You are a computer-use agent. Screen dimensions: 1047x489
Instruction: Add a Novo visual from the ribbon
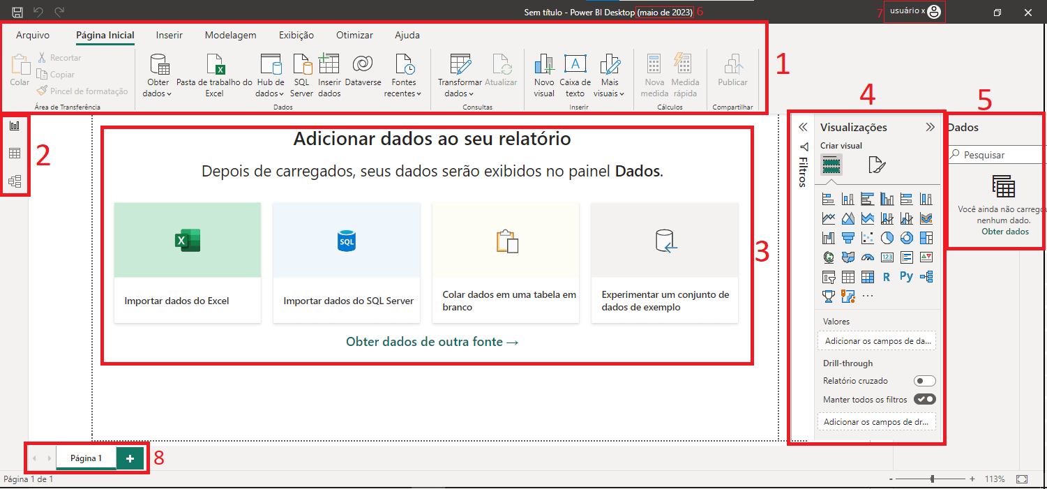pyautogui.click(x=544, y=75)
